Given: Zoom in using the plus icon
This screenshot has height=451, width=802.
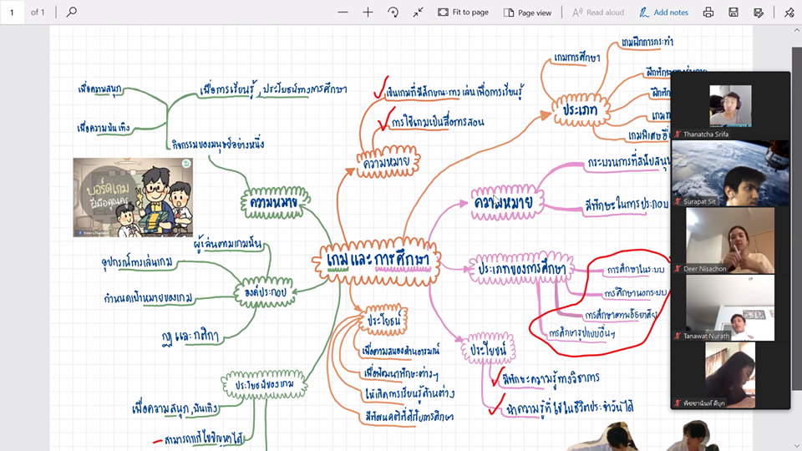Looking at the screenshot, I should [368, 13].
